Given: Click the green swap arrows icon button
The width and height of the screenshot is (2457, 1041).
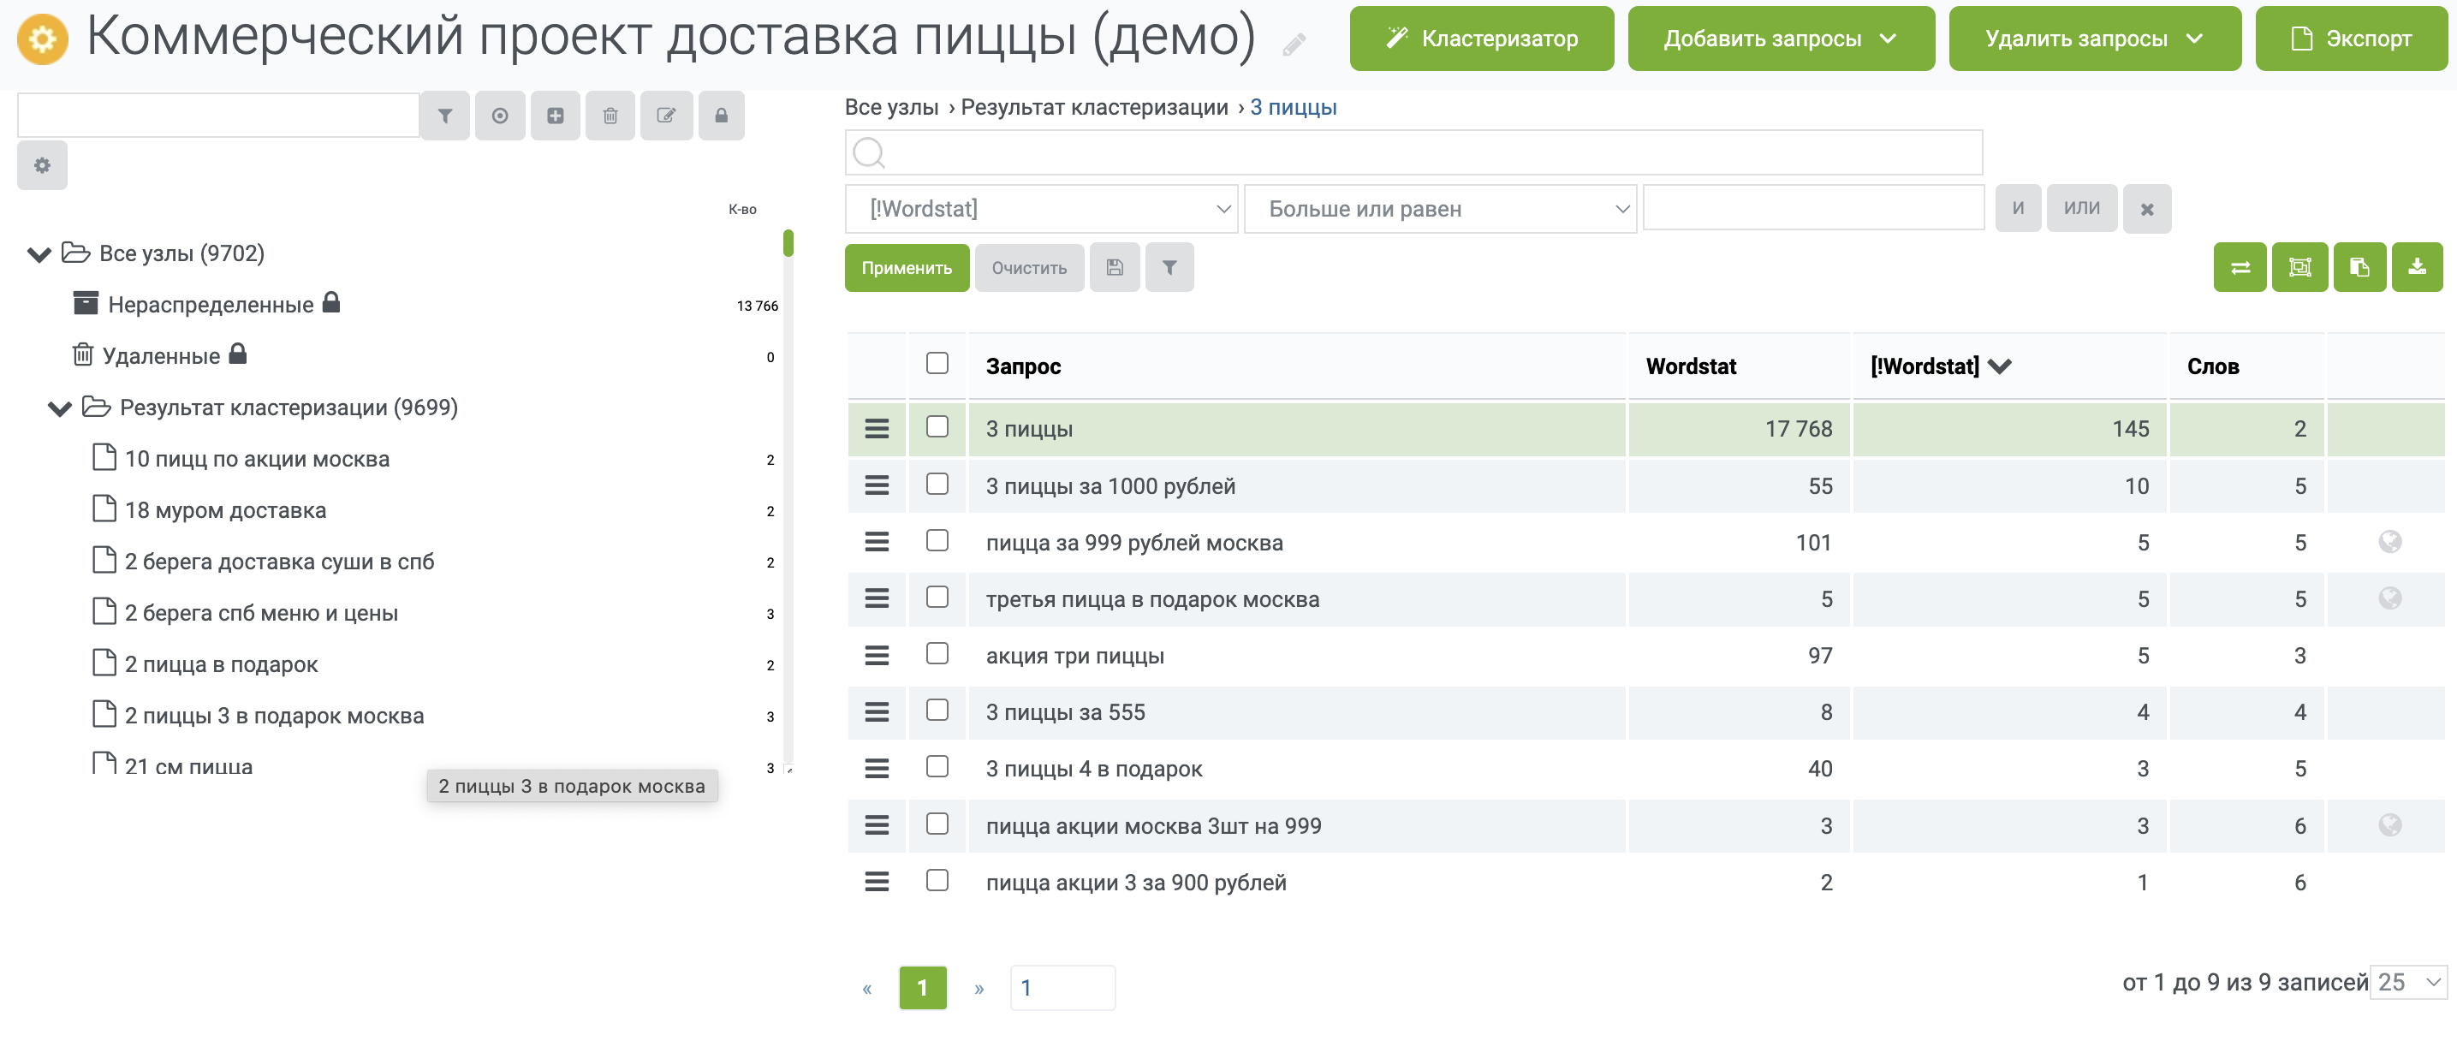Looking at the screenshot, I should [x=2240, y=267].
